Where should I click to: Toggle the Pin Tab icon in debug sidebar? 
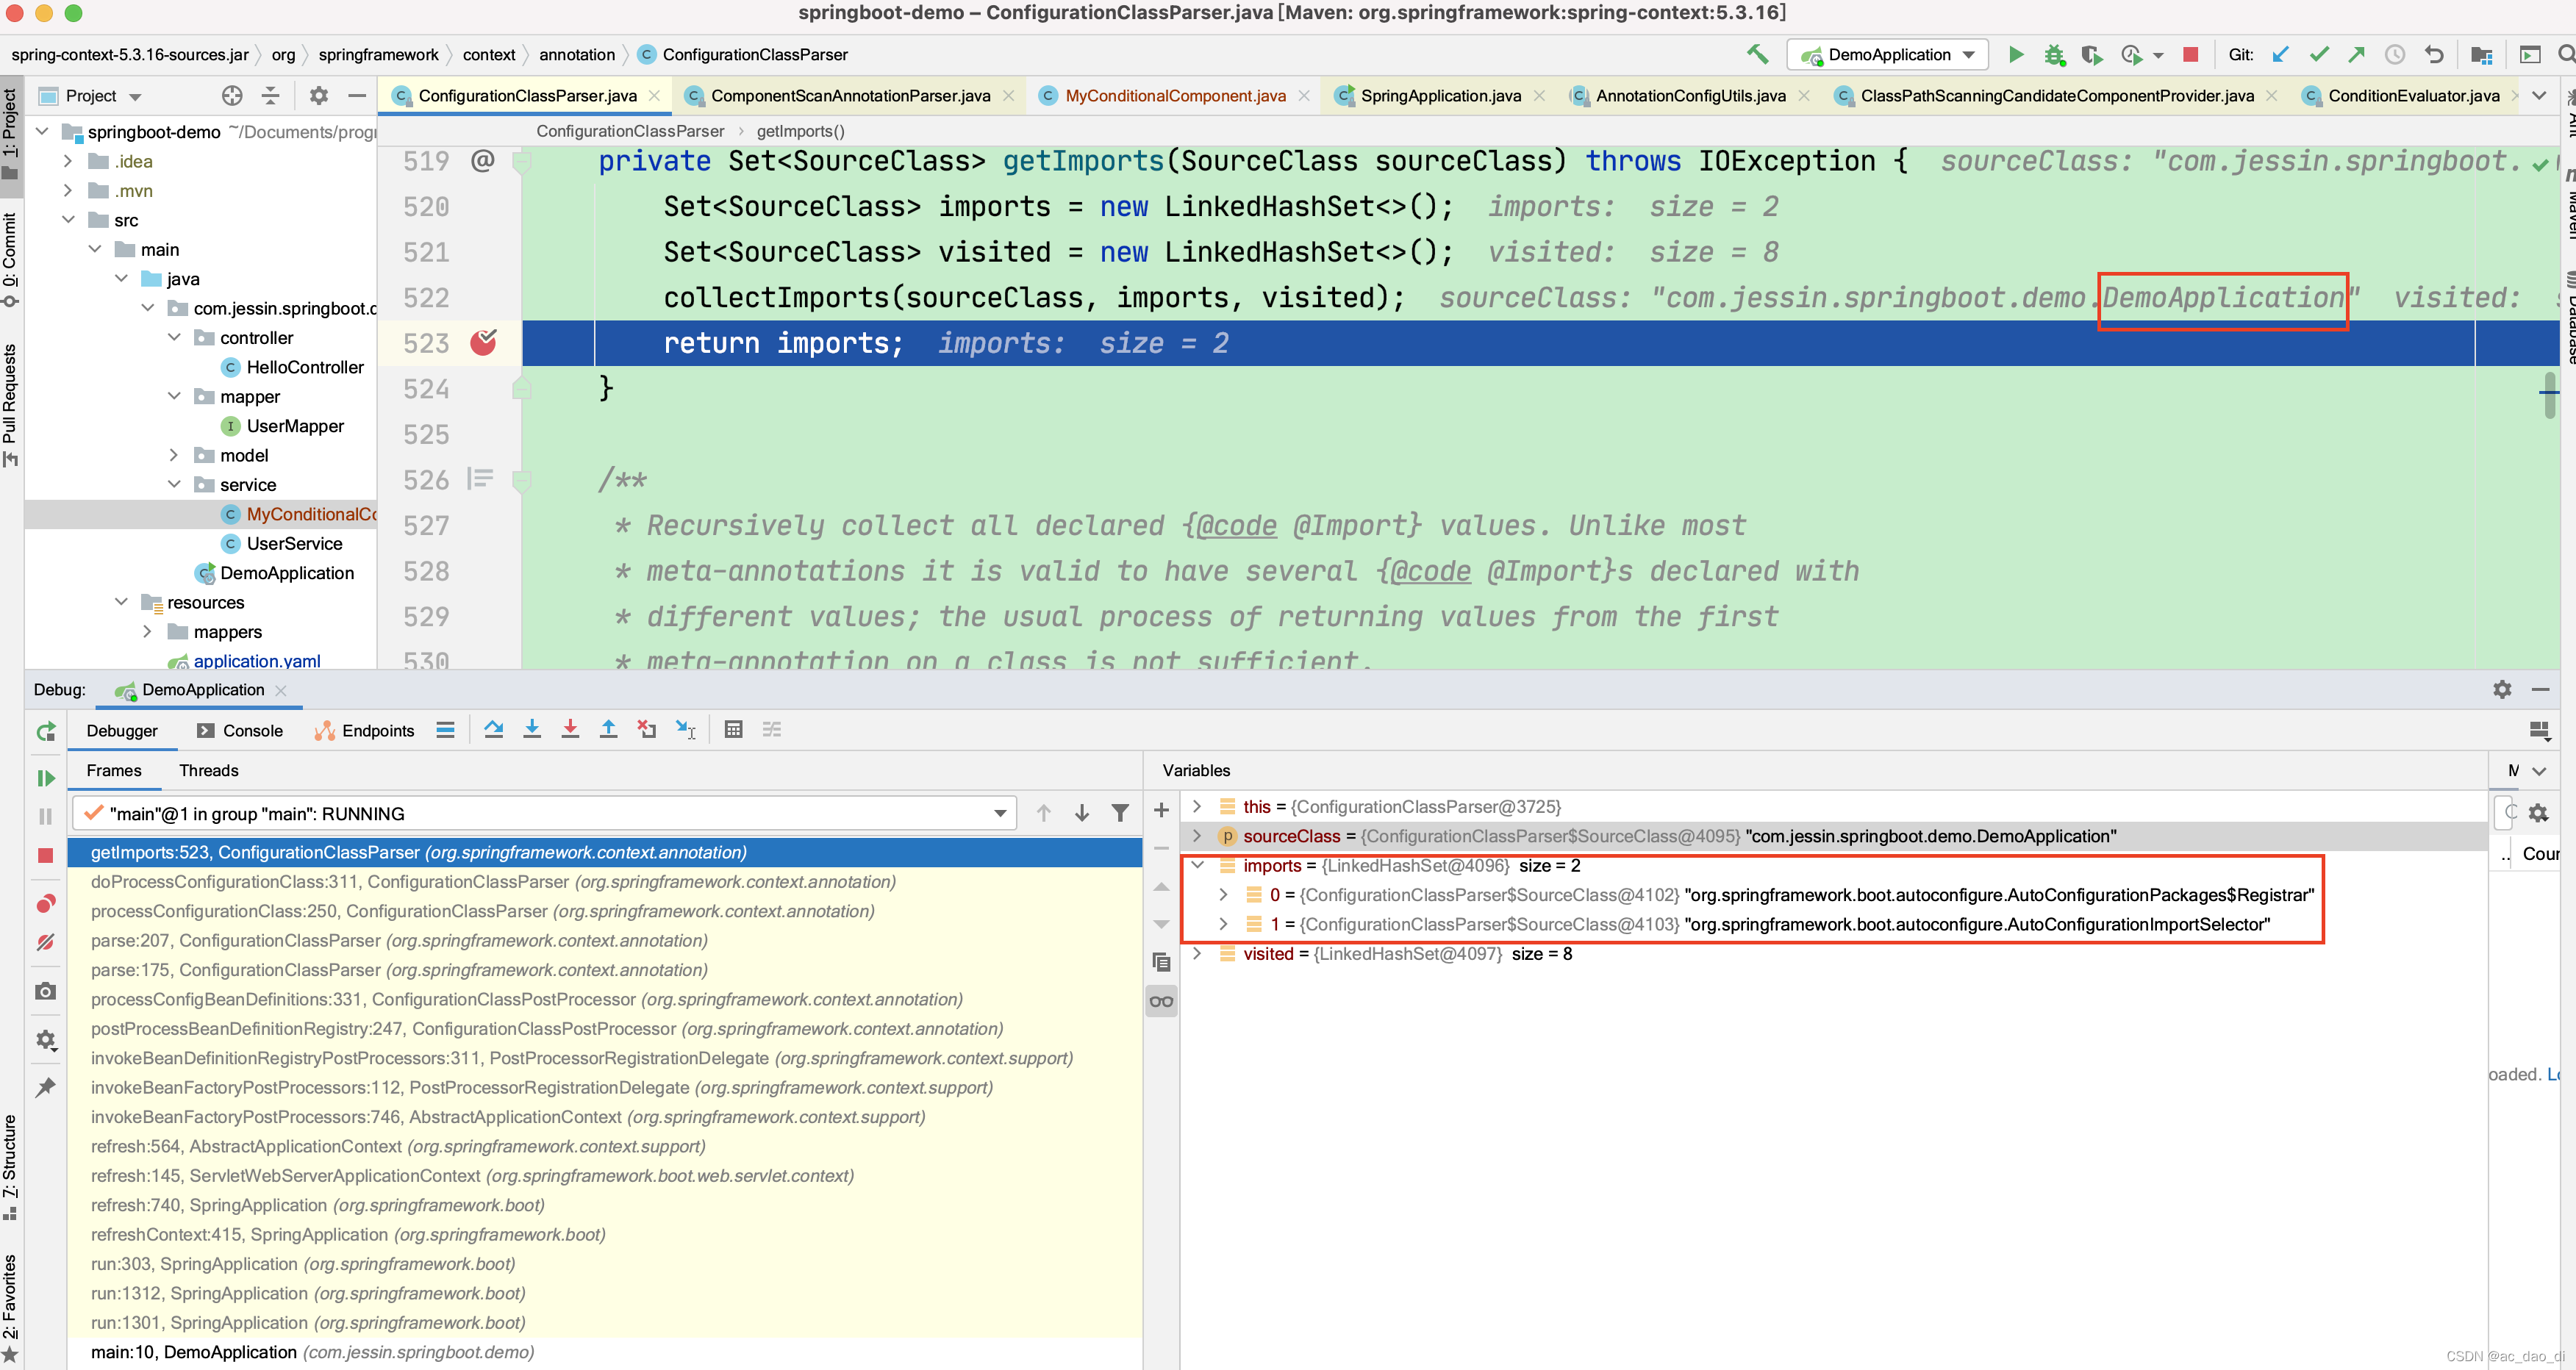(46, 1087)
